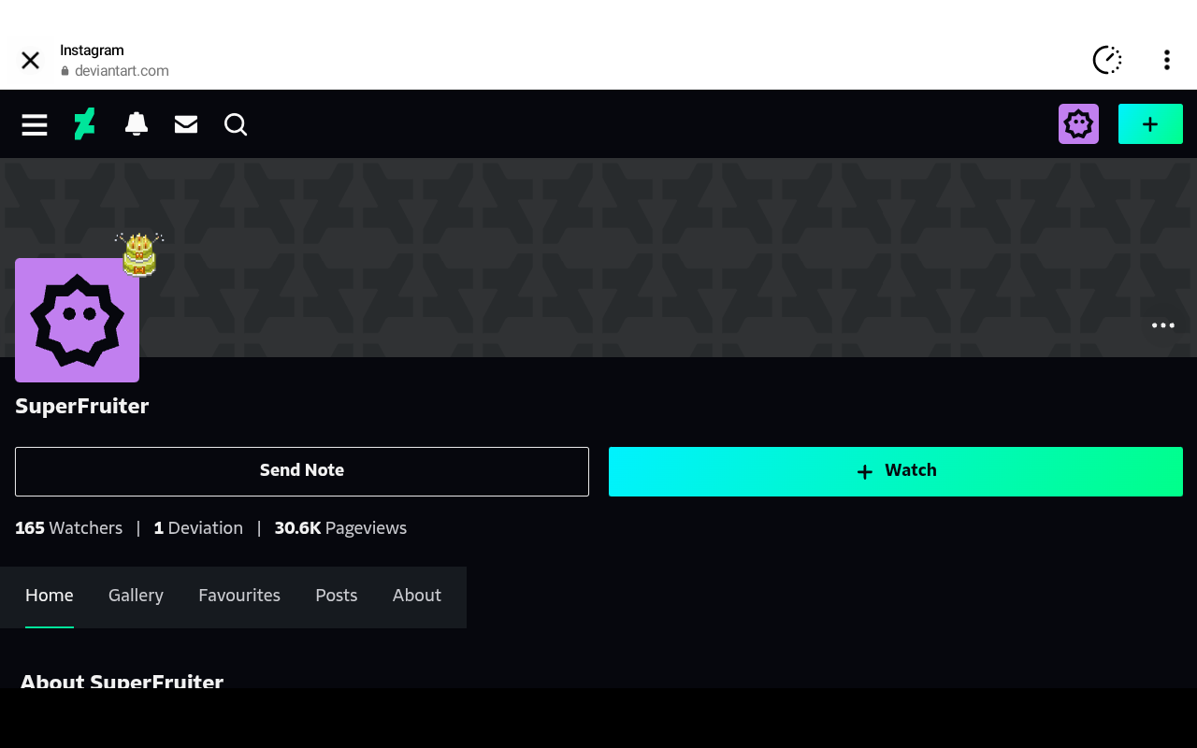Image resolution: width=1197 pixels, height=748 pixels.
Task: Go to the Posts tab
Action: [x=337, y=596]
